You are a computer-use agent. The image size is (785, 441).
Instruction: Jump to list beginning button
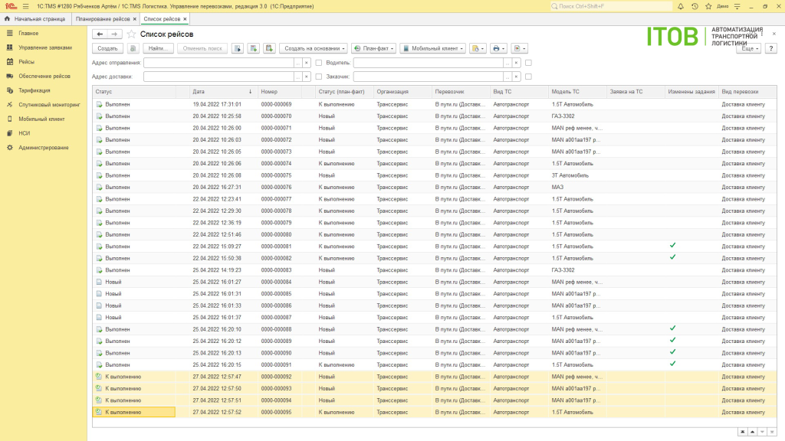tap(742, 432)
